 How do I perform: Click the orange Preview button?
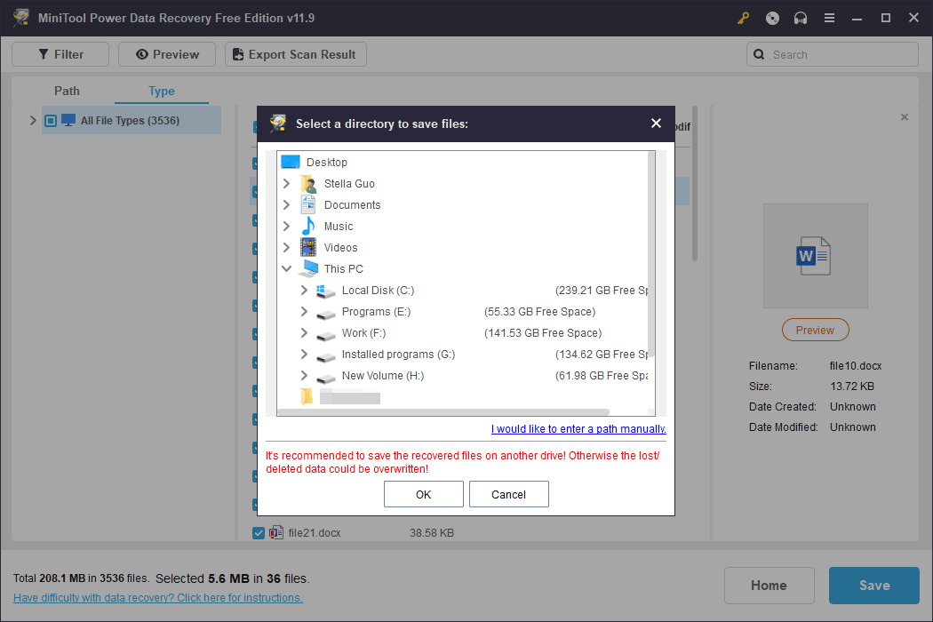pos(815,330)
